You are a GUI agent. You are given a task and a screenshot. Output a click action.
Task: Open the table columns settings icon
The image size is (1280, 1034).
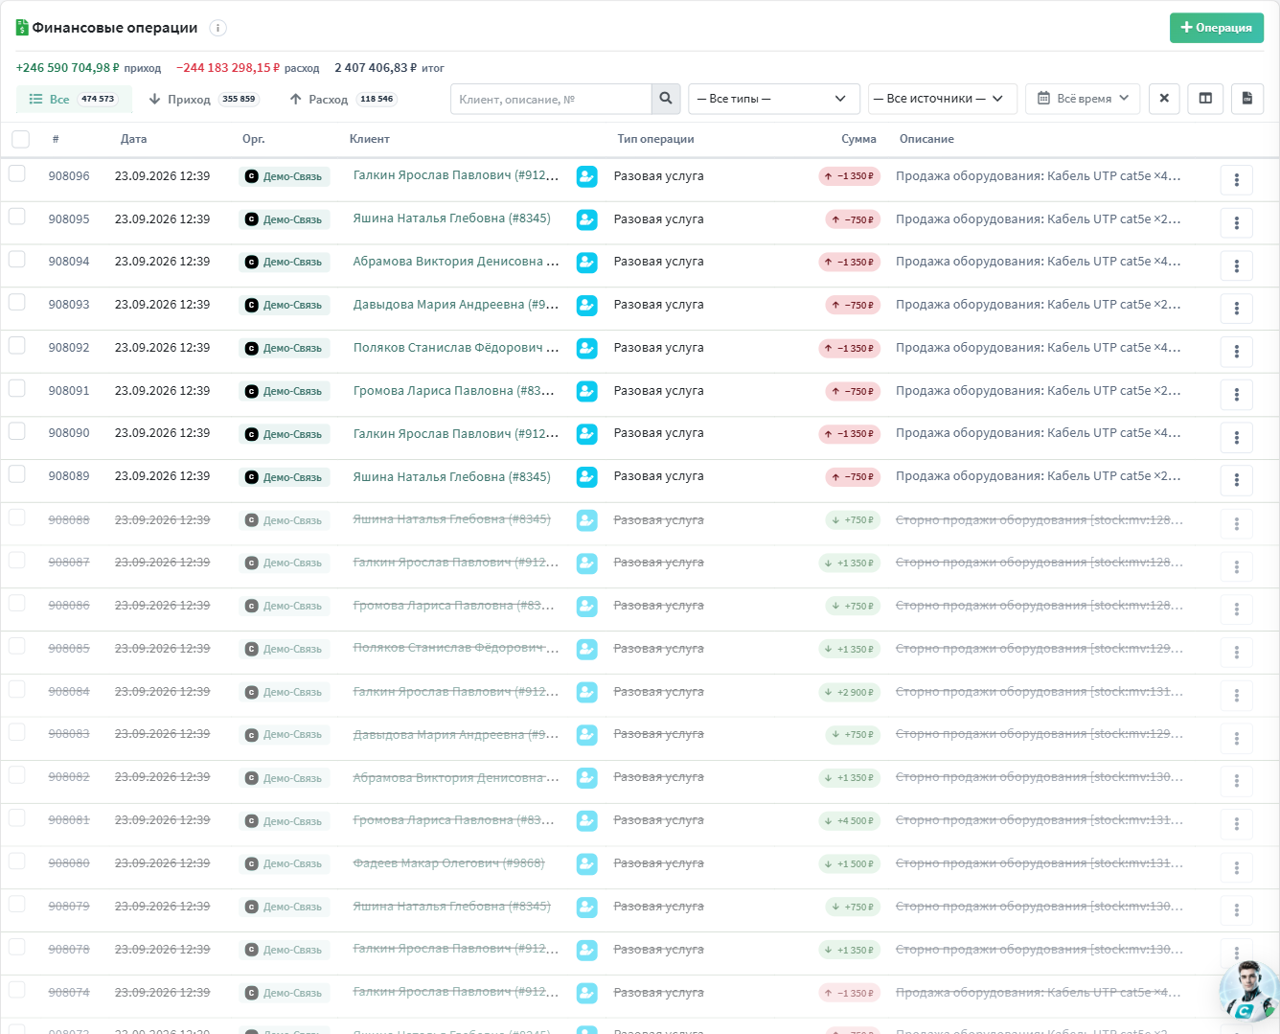tap(1205, 99)
